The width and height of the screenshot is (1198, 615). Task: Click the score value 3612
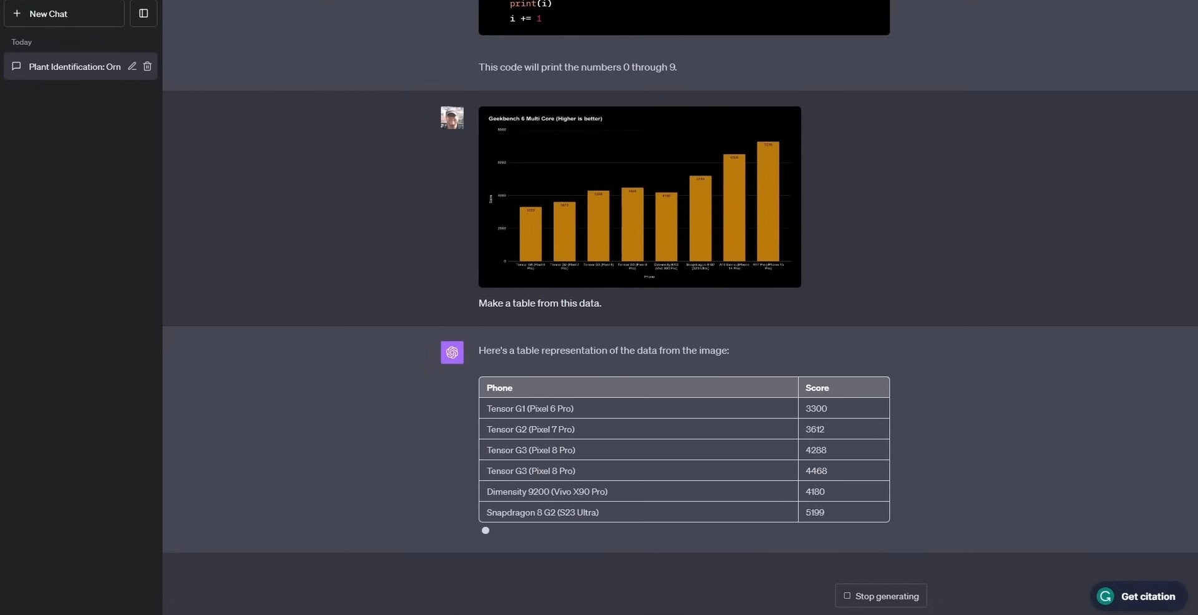[815, 429]
